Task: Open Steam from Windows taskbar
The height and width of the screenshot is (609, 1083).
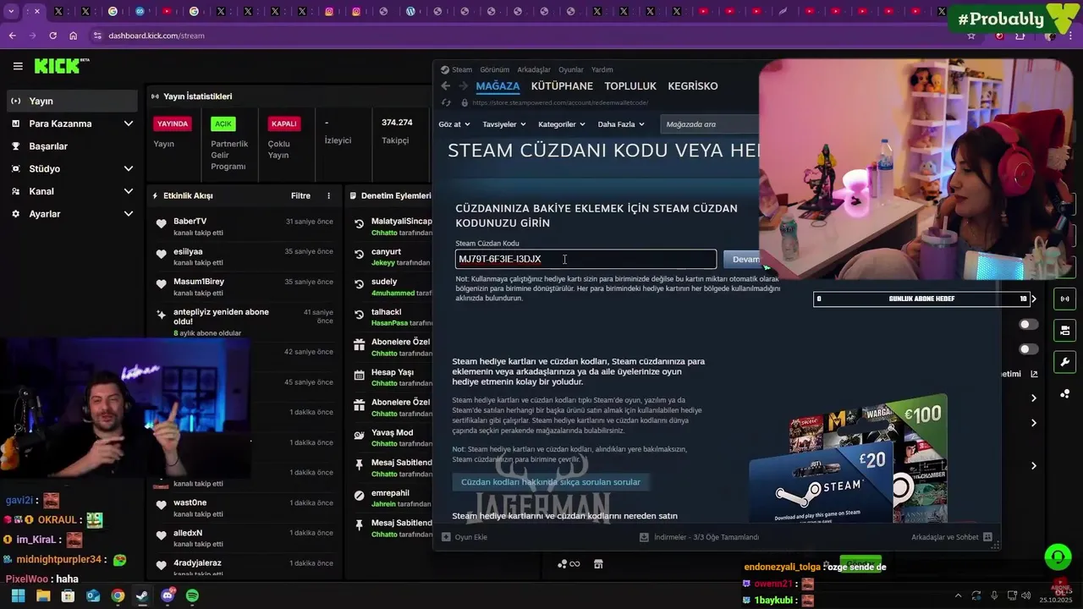Action: pyautogui.click(x=142, y=596)
